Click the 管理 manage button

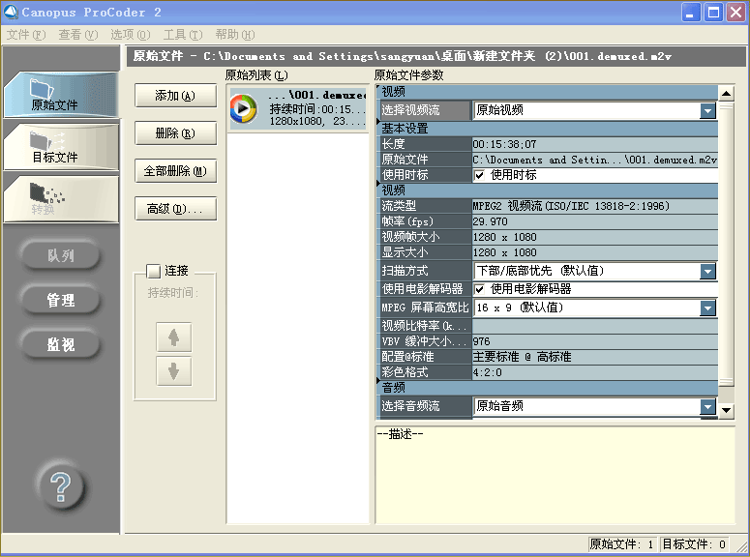(x=60, y=300)
